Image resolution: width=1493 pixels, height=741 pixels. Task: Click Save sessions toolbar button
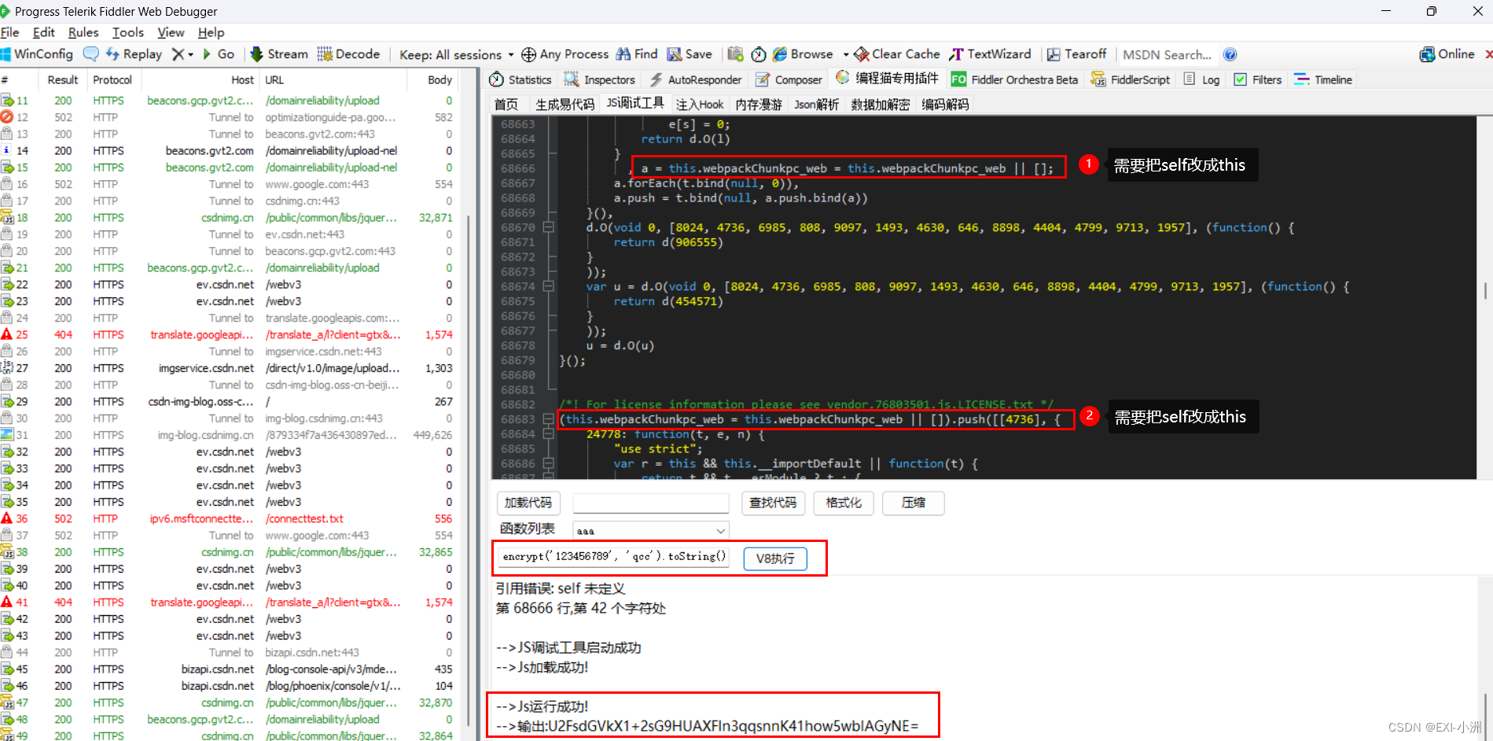[x=690, y=53]
